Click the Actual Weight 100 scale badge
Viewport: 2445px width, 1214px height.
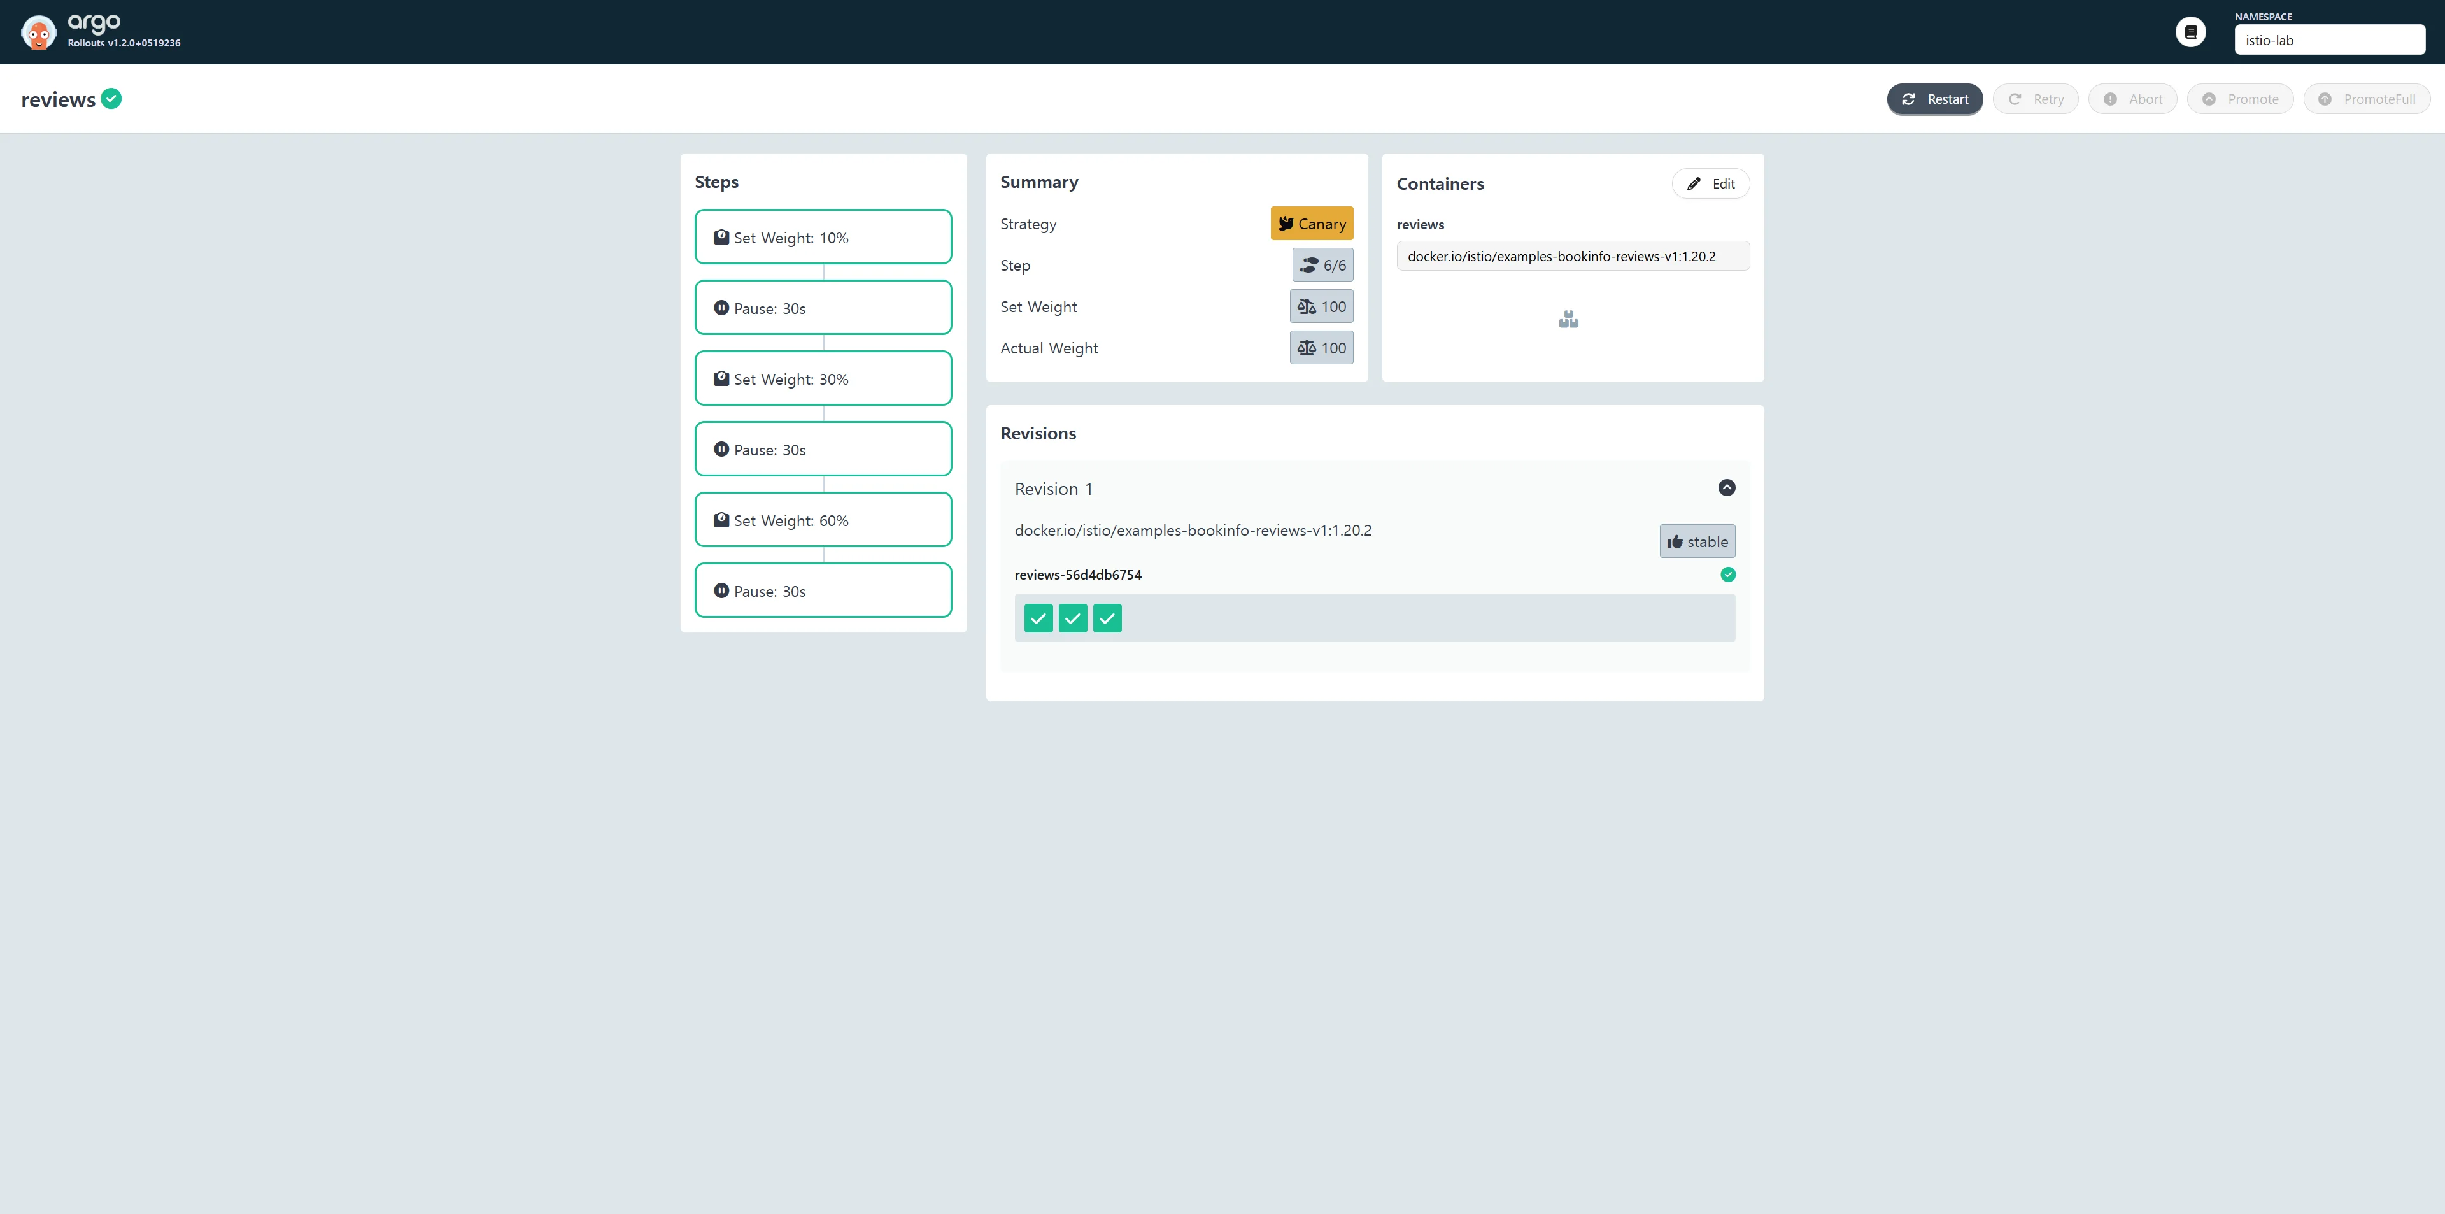click(1321, 348)
